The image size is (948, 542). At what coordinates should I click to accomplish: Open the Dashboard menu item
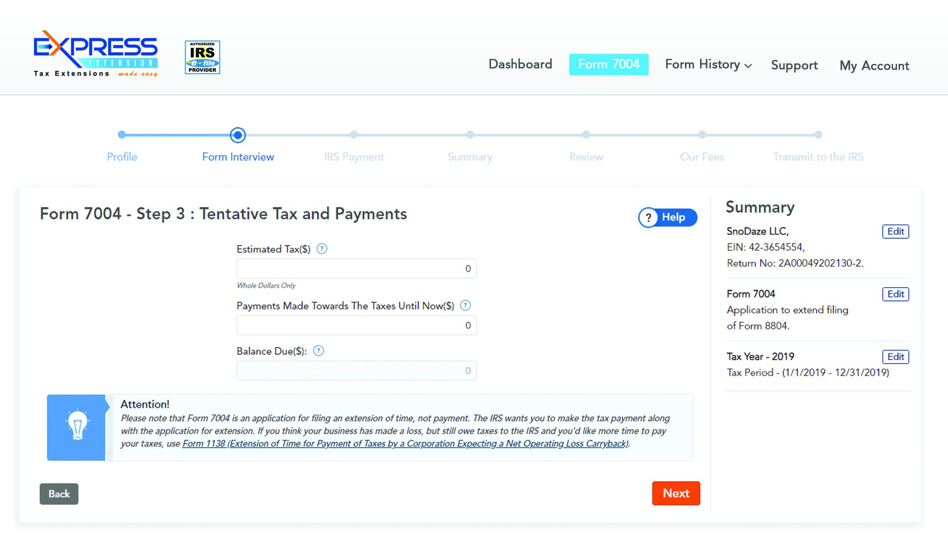520,64
